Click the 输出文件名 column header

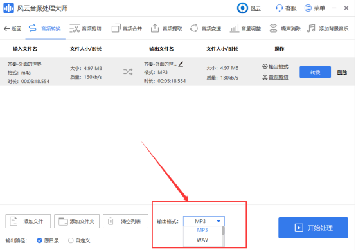161,49
